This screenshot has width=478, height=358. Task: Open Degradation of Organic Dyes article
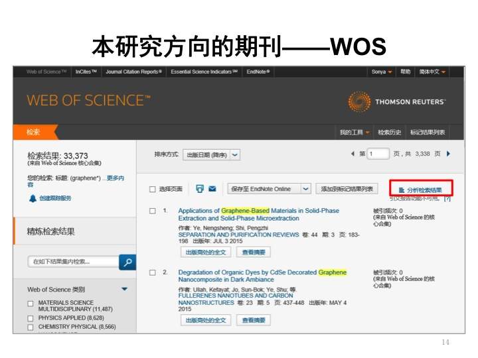point(262,276)
